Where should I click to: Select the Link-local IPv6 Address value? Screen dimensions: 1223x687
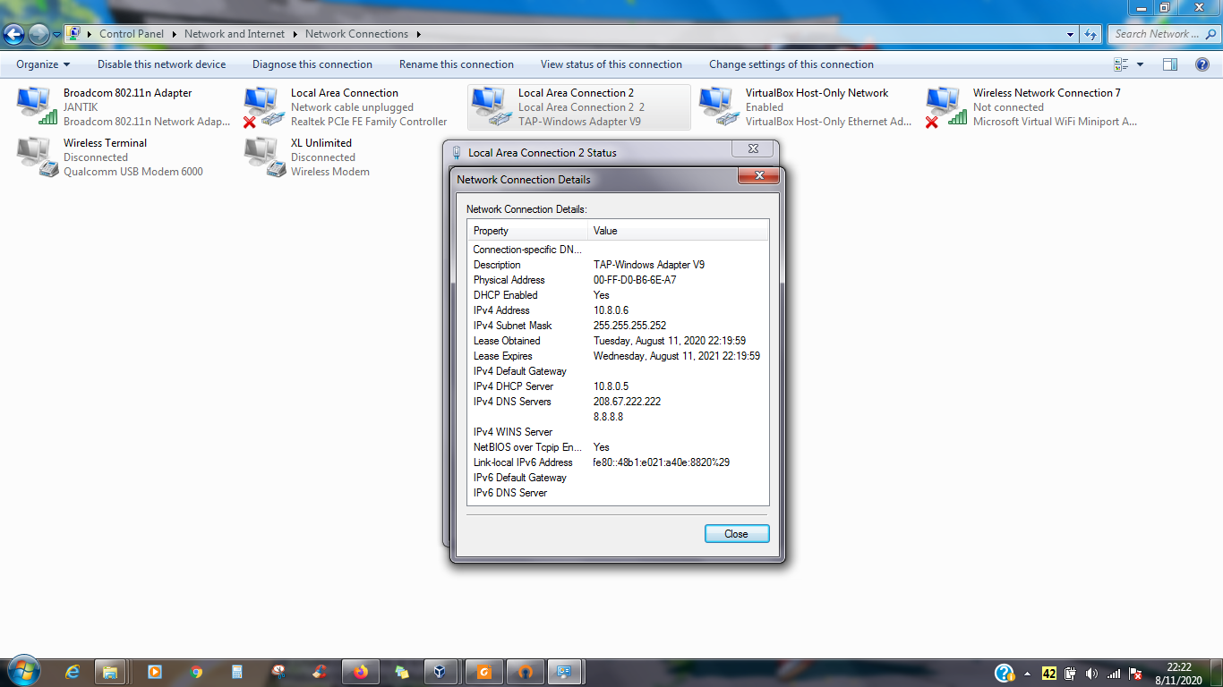662,462
